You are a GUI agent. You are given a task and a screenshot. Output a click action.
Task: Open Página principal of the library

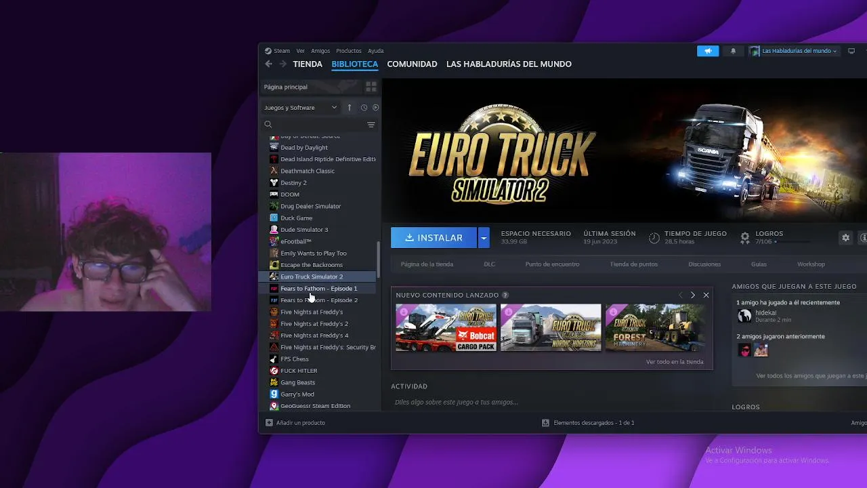click(x=312, y=87)
